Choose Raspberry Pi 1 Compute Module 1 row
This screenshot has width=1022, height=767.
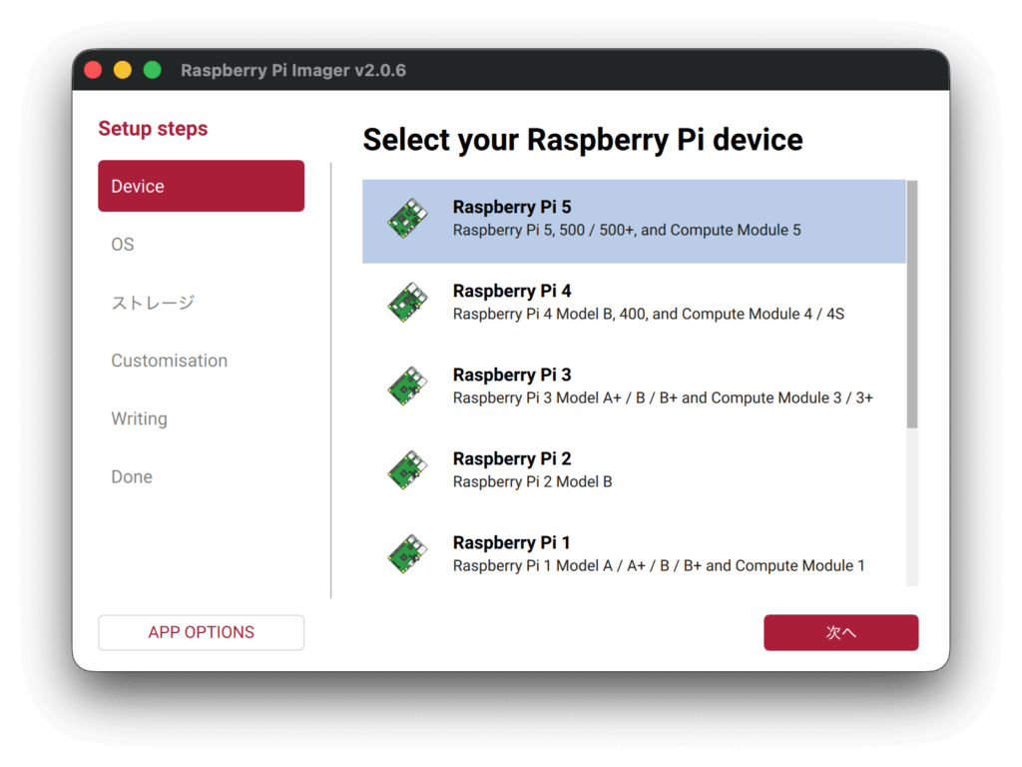[659, 565]
